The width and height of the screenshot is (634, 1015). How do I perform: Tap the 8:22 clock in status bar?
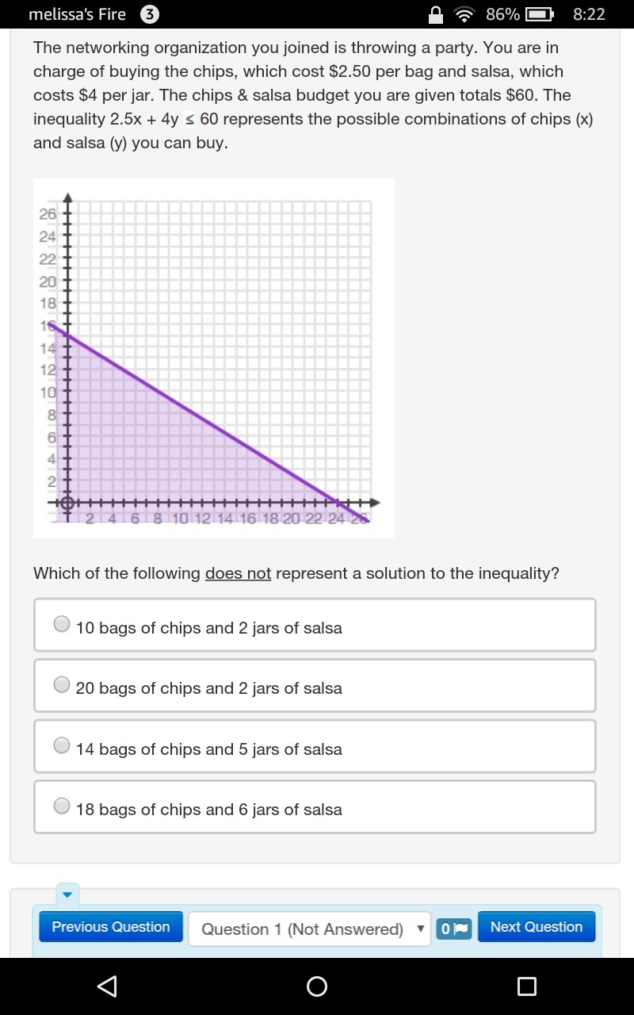[x=589, y=14]
